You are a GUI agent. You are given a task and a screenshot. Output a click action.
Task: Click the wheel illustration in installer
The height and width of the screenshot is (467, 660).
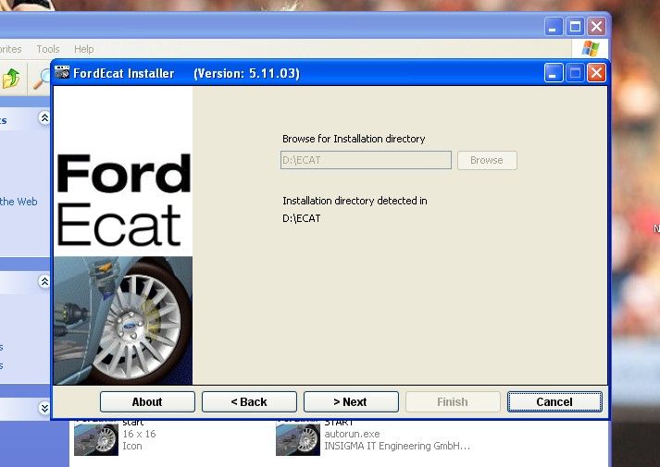pos(123,320)
